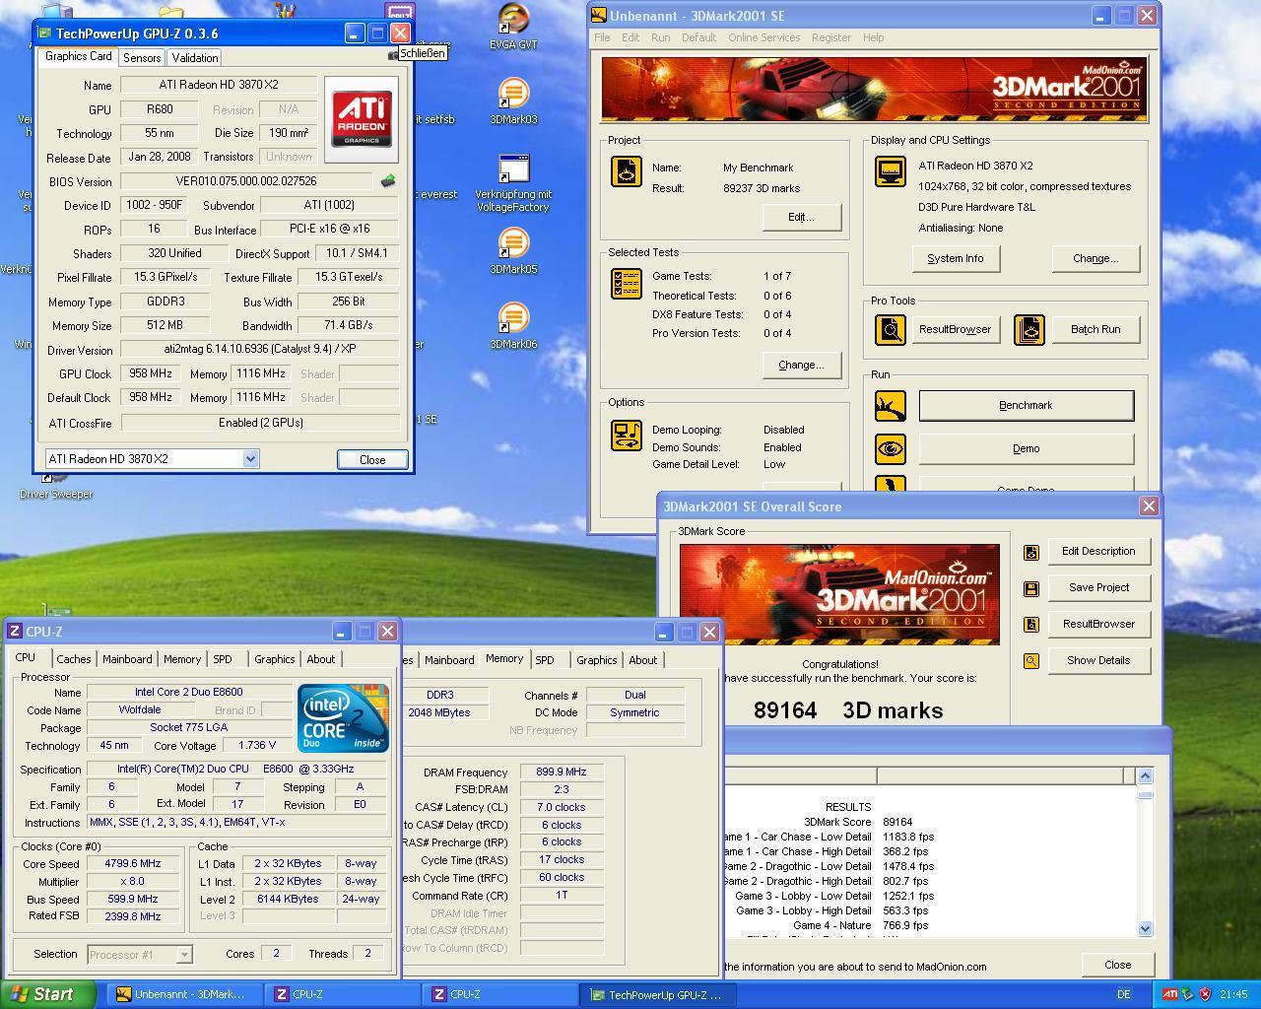Image resolution: width=1261 pixels, height=1009 pixels.
Task: Open Verknüpfung mit VoltageFactory shortcut
Action: pyautogui.click(x=513, y=183)
